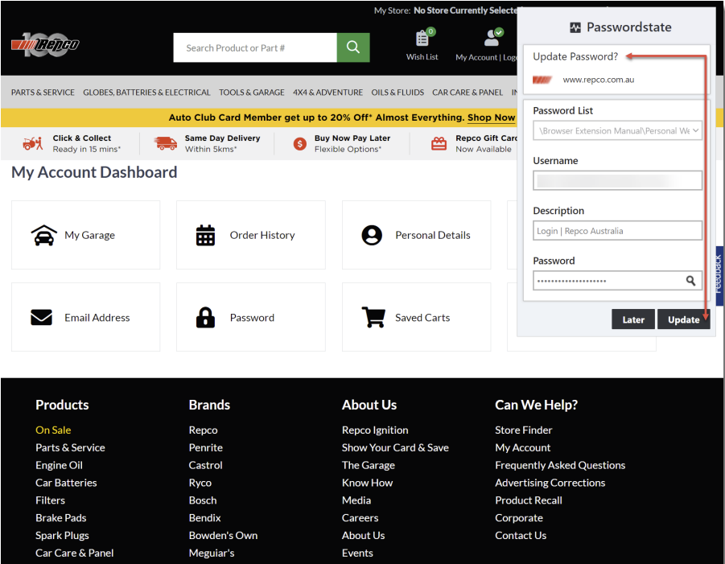The width and height of the screenshot is (725, 564).
Task: Click the Update button in Passwordstate
Action: [x=683, y=319]
